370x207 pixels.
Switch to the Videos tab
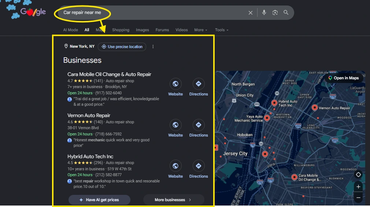tap(181, 30)
